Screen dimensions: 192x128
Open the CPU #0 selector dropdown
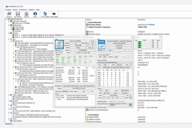pyautogui.click(x=59, y=50)
